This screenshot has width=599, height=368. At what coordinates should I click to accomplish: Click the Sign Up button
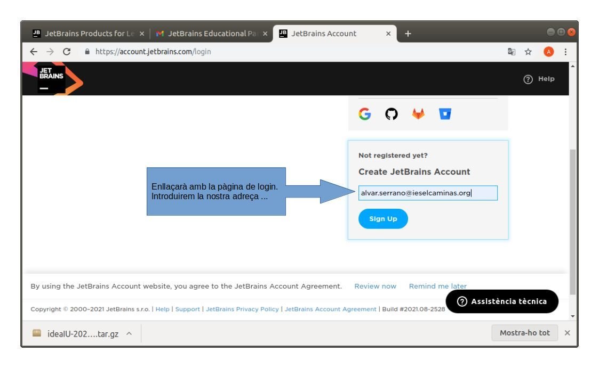(383, 218)
